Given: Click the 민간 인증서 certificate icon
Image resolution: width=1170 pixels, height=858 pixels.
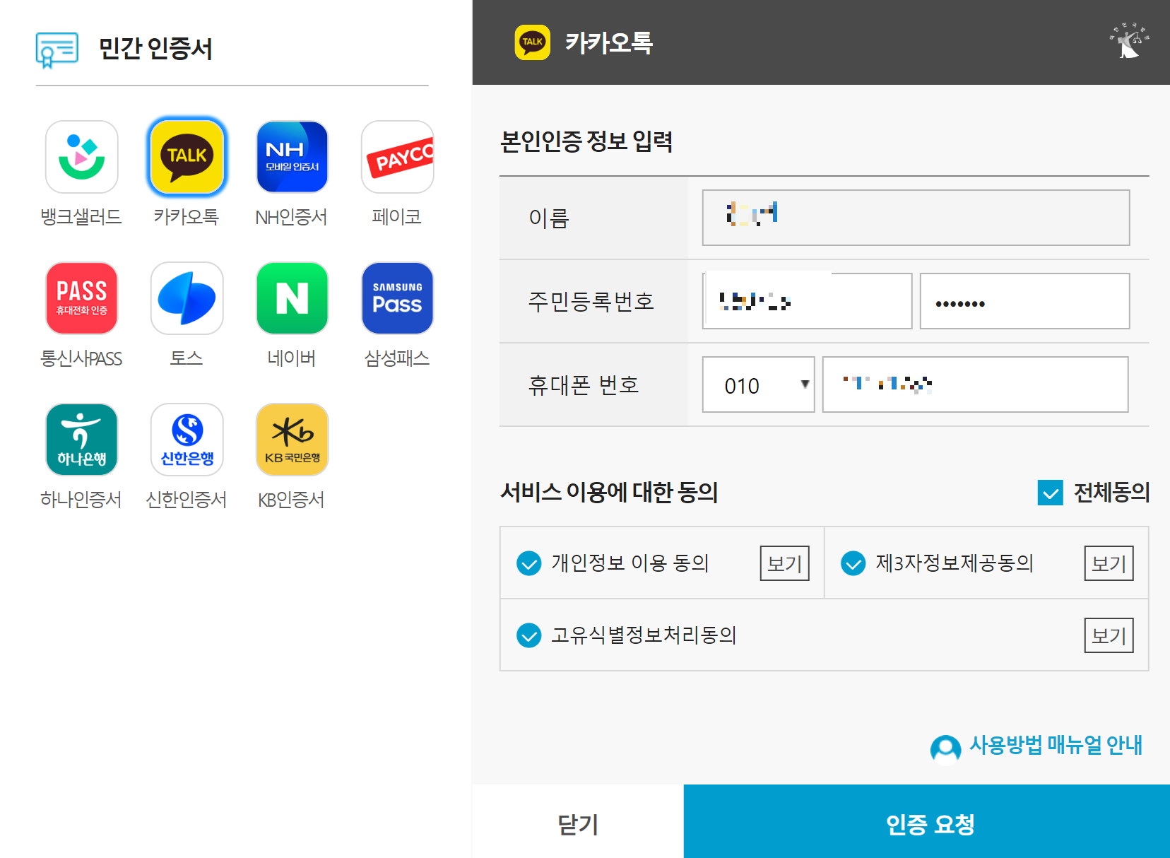Looking at the screenshot, I should click(57, 49).
